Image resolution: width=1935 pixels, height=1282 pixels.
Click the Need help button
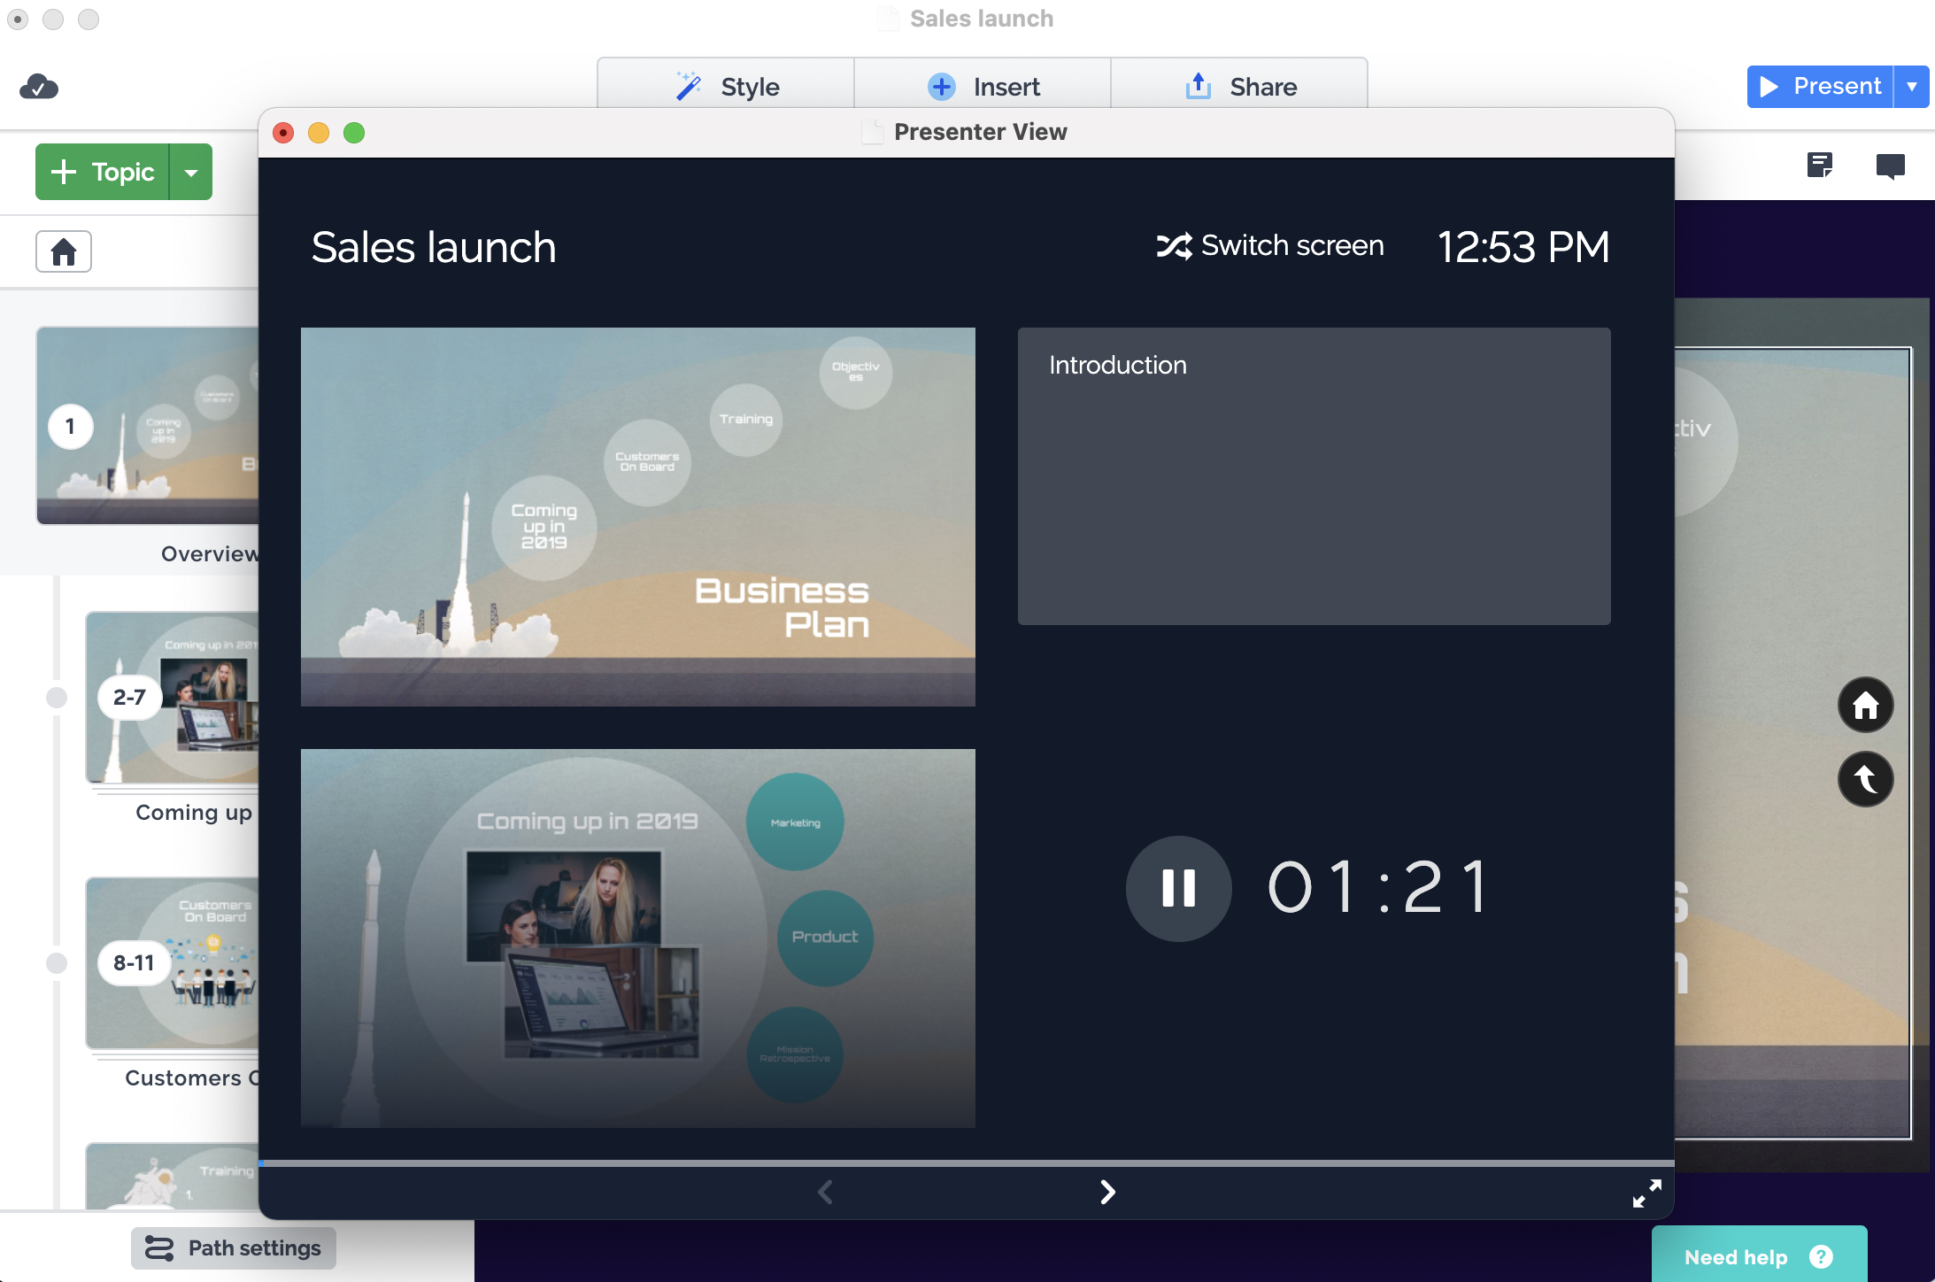(x=1758, y=1257)
